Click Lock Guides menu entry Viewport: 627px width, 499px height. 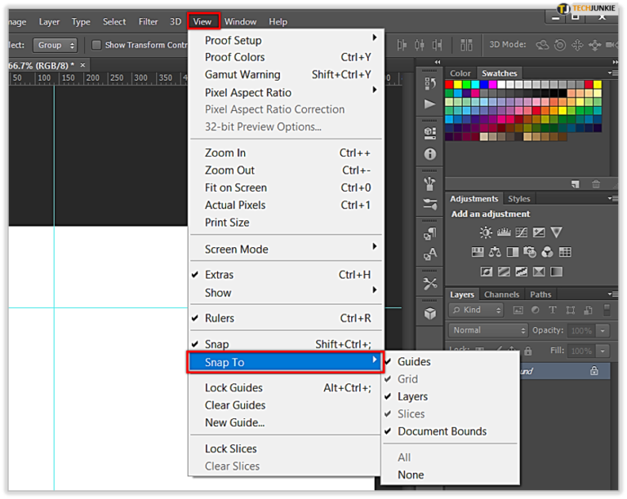[x=286, y=387]
